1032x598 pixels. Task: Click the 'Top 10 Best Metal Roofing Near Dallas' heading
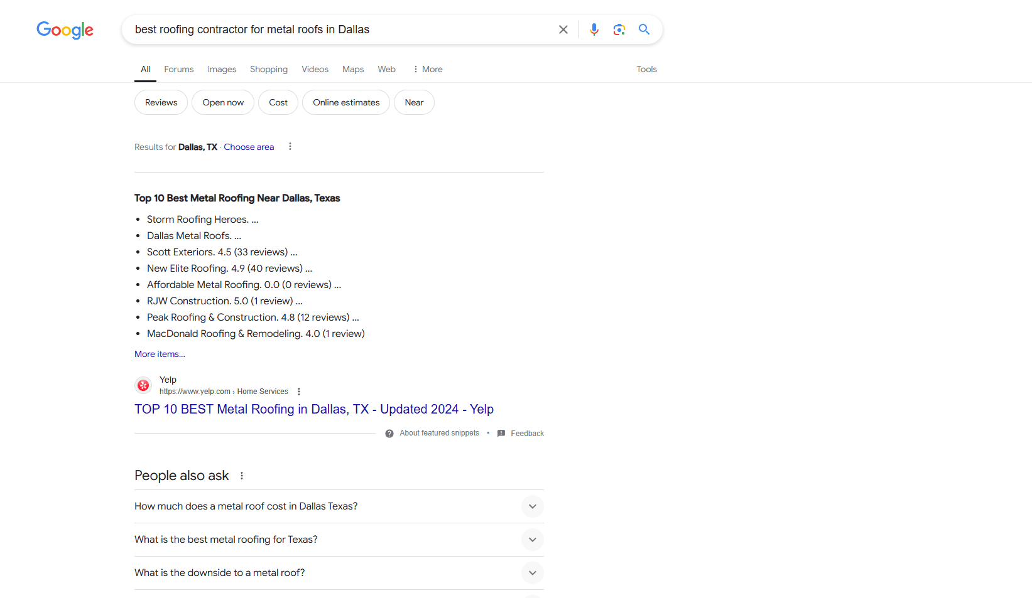point(237,198)
